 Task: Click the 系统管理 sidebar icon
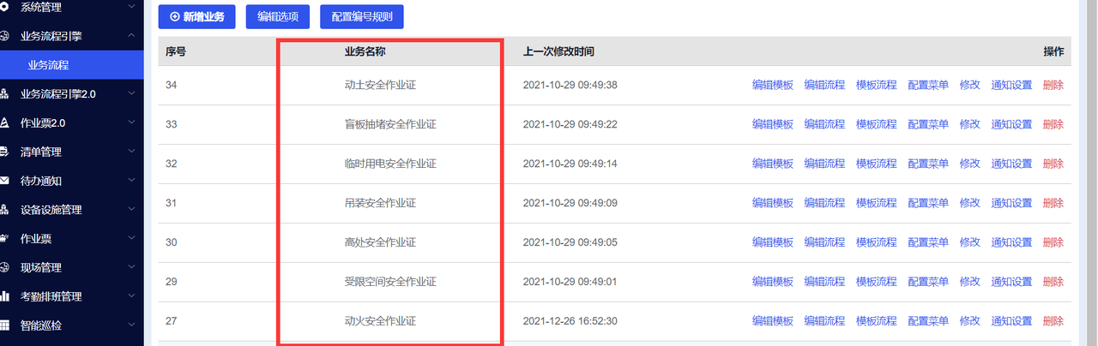click(x=4, y=7)
